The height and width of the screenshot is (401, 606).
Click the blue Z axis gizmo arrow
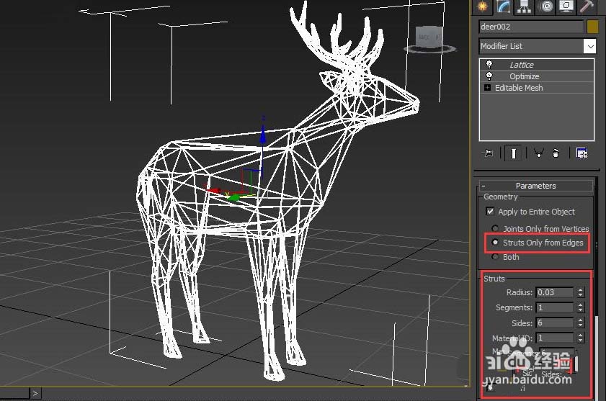(x=263, y=135)
